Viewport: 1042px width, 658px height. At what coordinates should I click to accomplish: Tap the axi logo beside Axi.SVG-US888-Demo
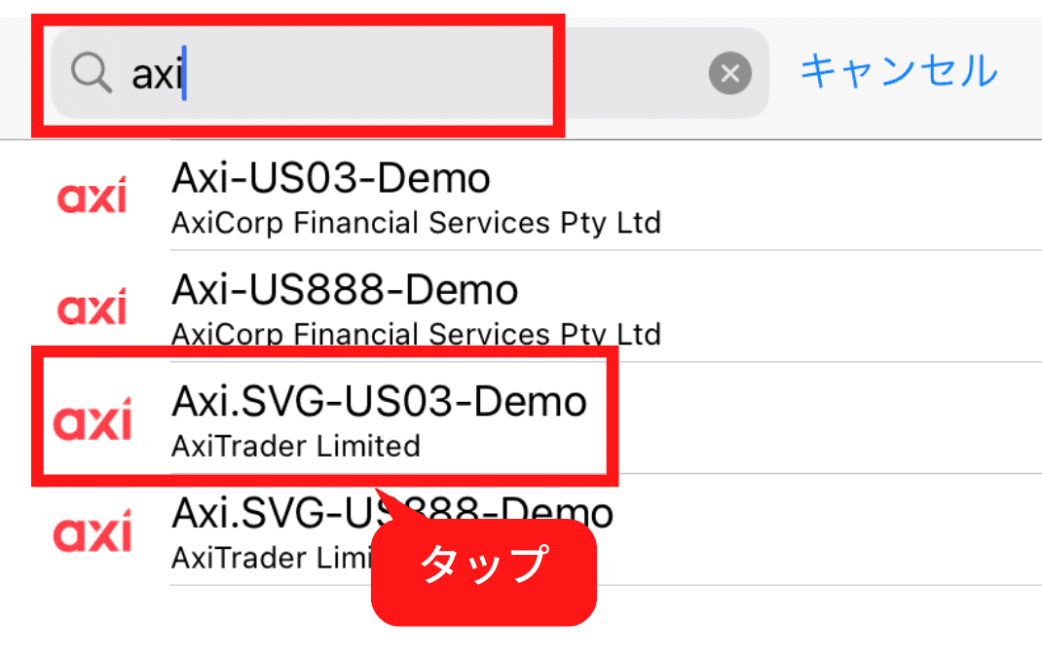(x=93, y=530)
